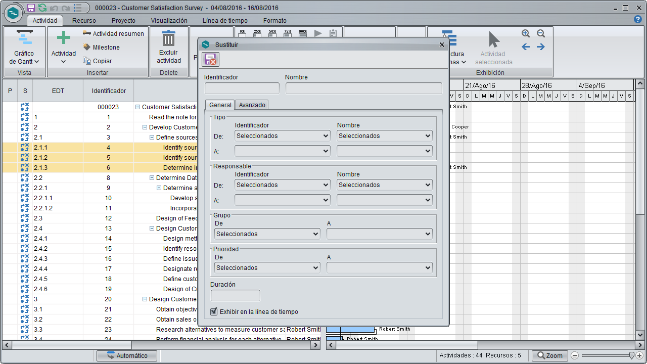Open Tipo De Identificador dropdown
The height and width of the screenshot is (364, 647).
[283, 136]
